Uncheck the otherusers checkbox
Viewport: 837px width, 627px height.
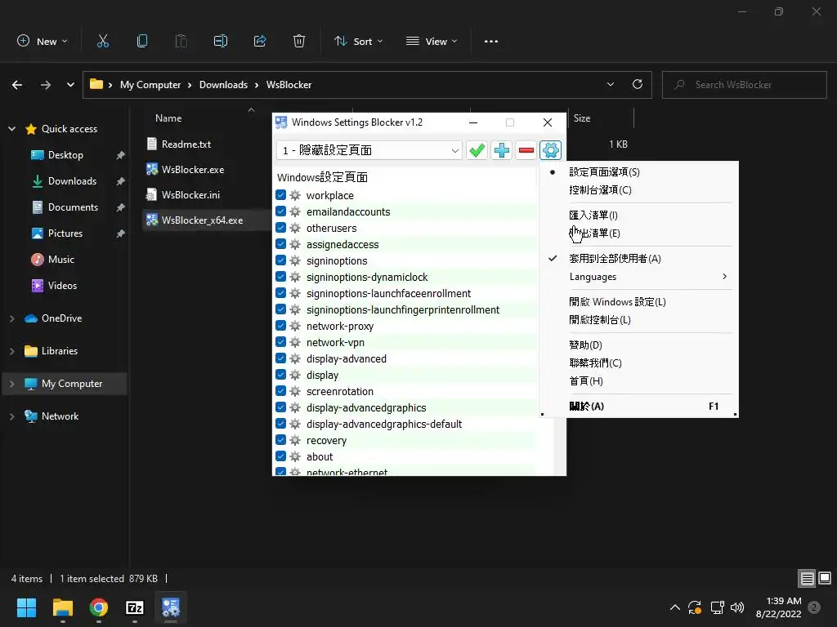(x=281, y=228)
